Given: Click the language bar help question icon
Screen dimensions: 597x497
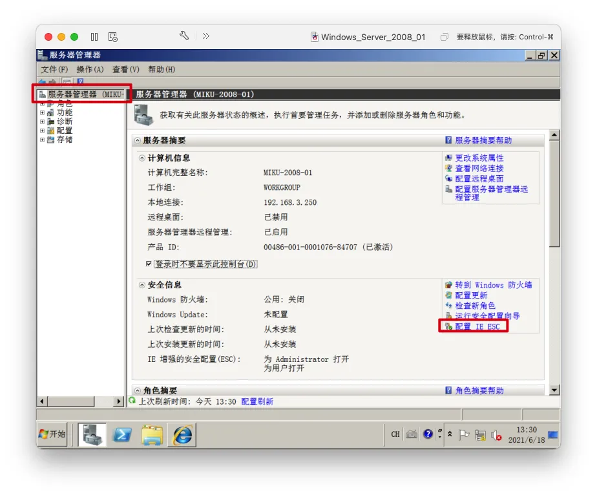Looking at the screenshot, I should (x=428, y=434).
